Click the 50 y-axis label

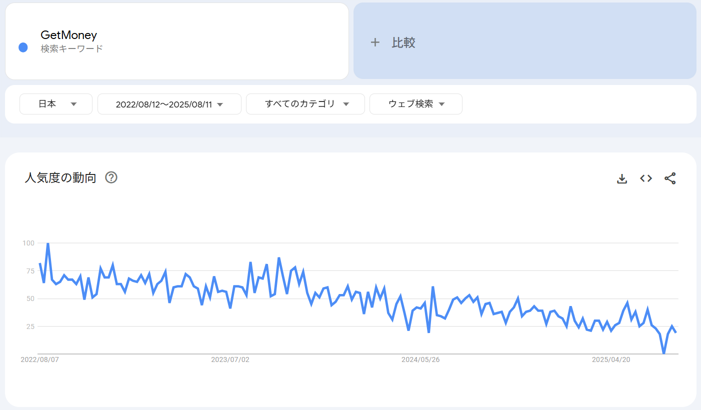(30, 298)
